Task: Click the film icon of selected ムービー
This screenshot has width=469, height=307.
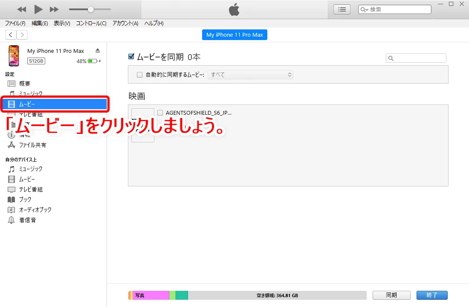Action: tap(12, 104)
